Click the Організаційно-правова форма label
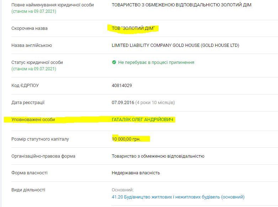Image resolution: width=278 pixels, height=207 pixels. coord(43,156)
